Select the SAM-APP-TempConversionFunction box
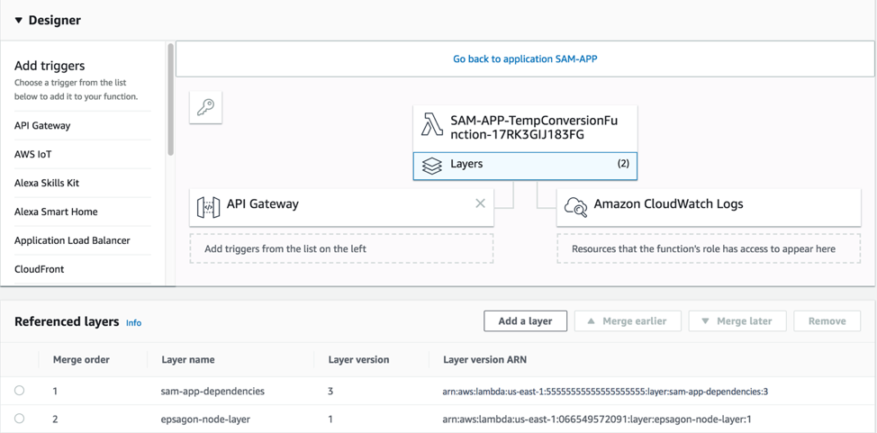 (525, 128)
